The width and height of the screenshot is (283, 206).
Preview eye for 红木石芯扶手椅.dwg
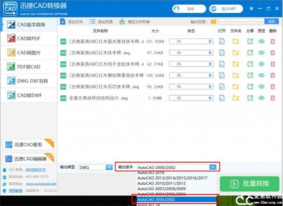click(261, 87)
